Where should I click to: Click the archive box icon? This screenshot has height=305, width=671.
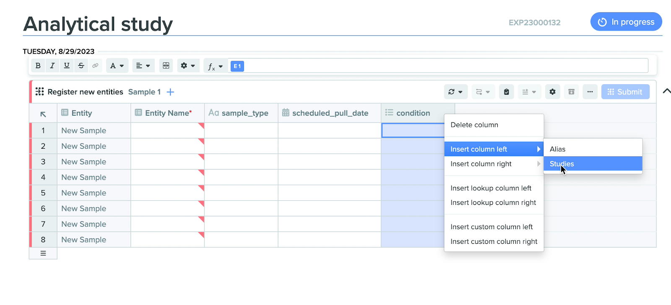click(571, 92)
